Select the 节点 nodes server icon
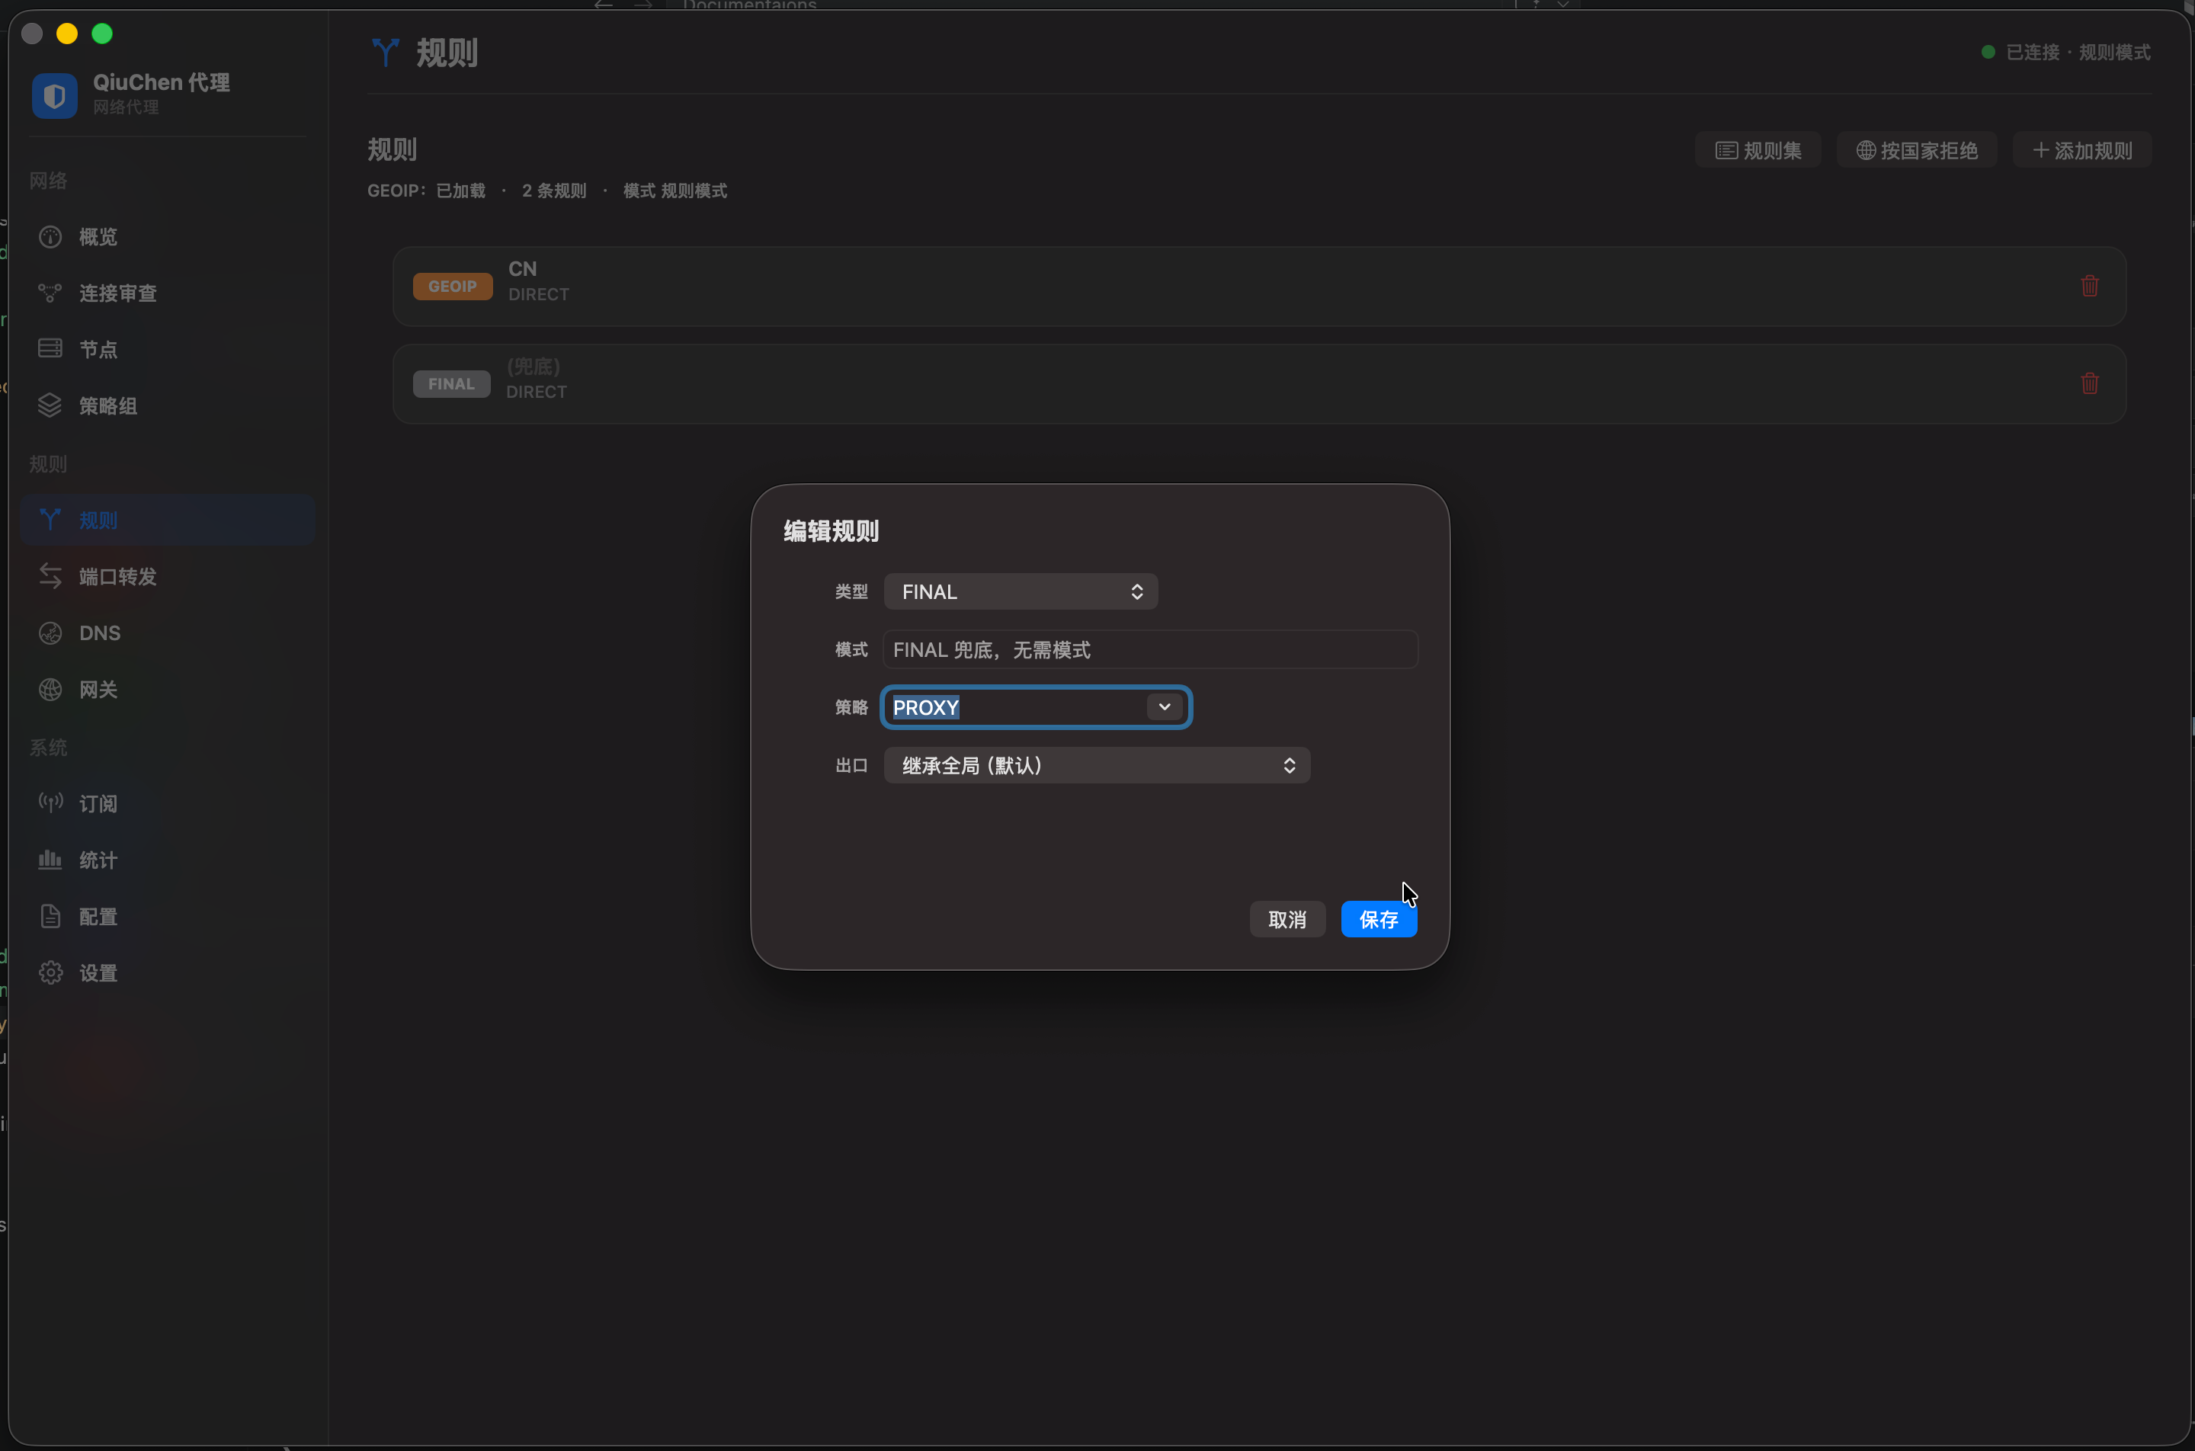The width and height of the screenshot is (2195, 1451). click(50, 349)
